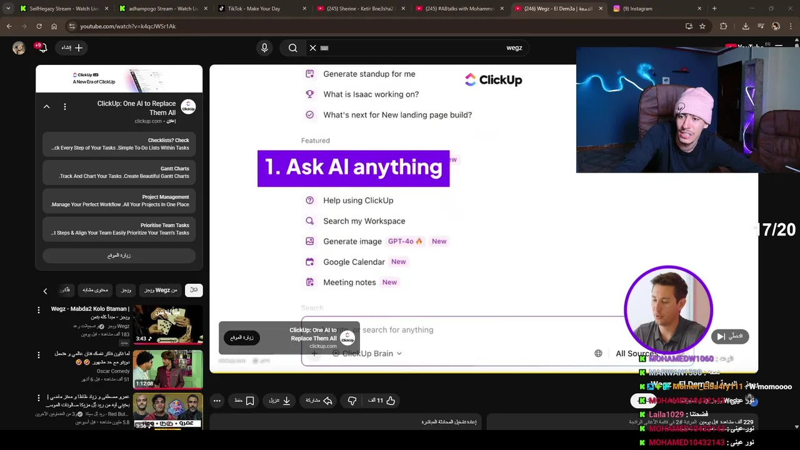Click the 'Oscar Comedy' channel name

click(x=112, y=371)
